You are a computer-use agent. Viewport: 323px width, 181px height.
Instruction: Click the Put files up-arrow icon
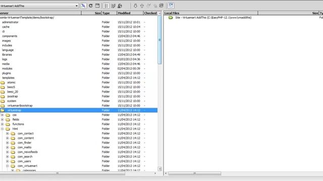(142, 6)
